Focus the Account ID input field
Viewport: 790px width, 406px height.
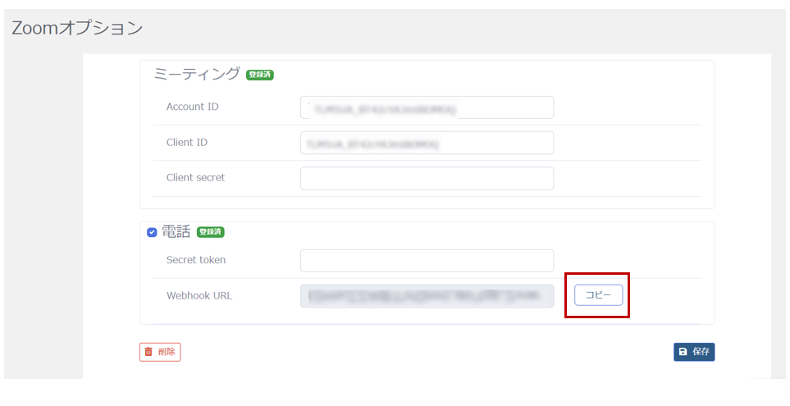(427, 107)
